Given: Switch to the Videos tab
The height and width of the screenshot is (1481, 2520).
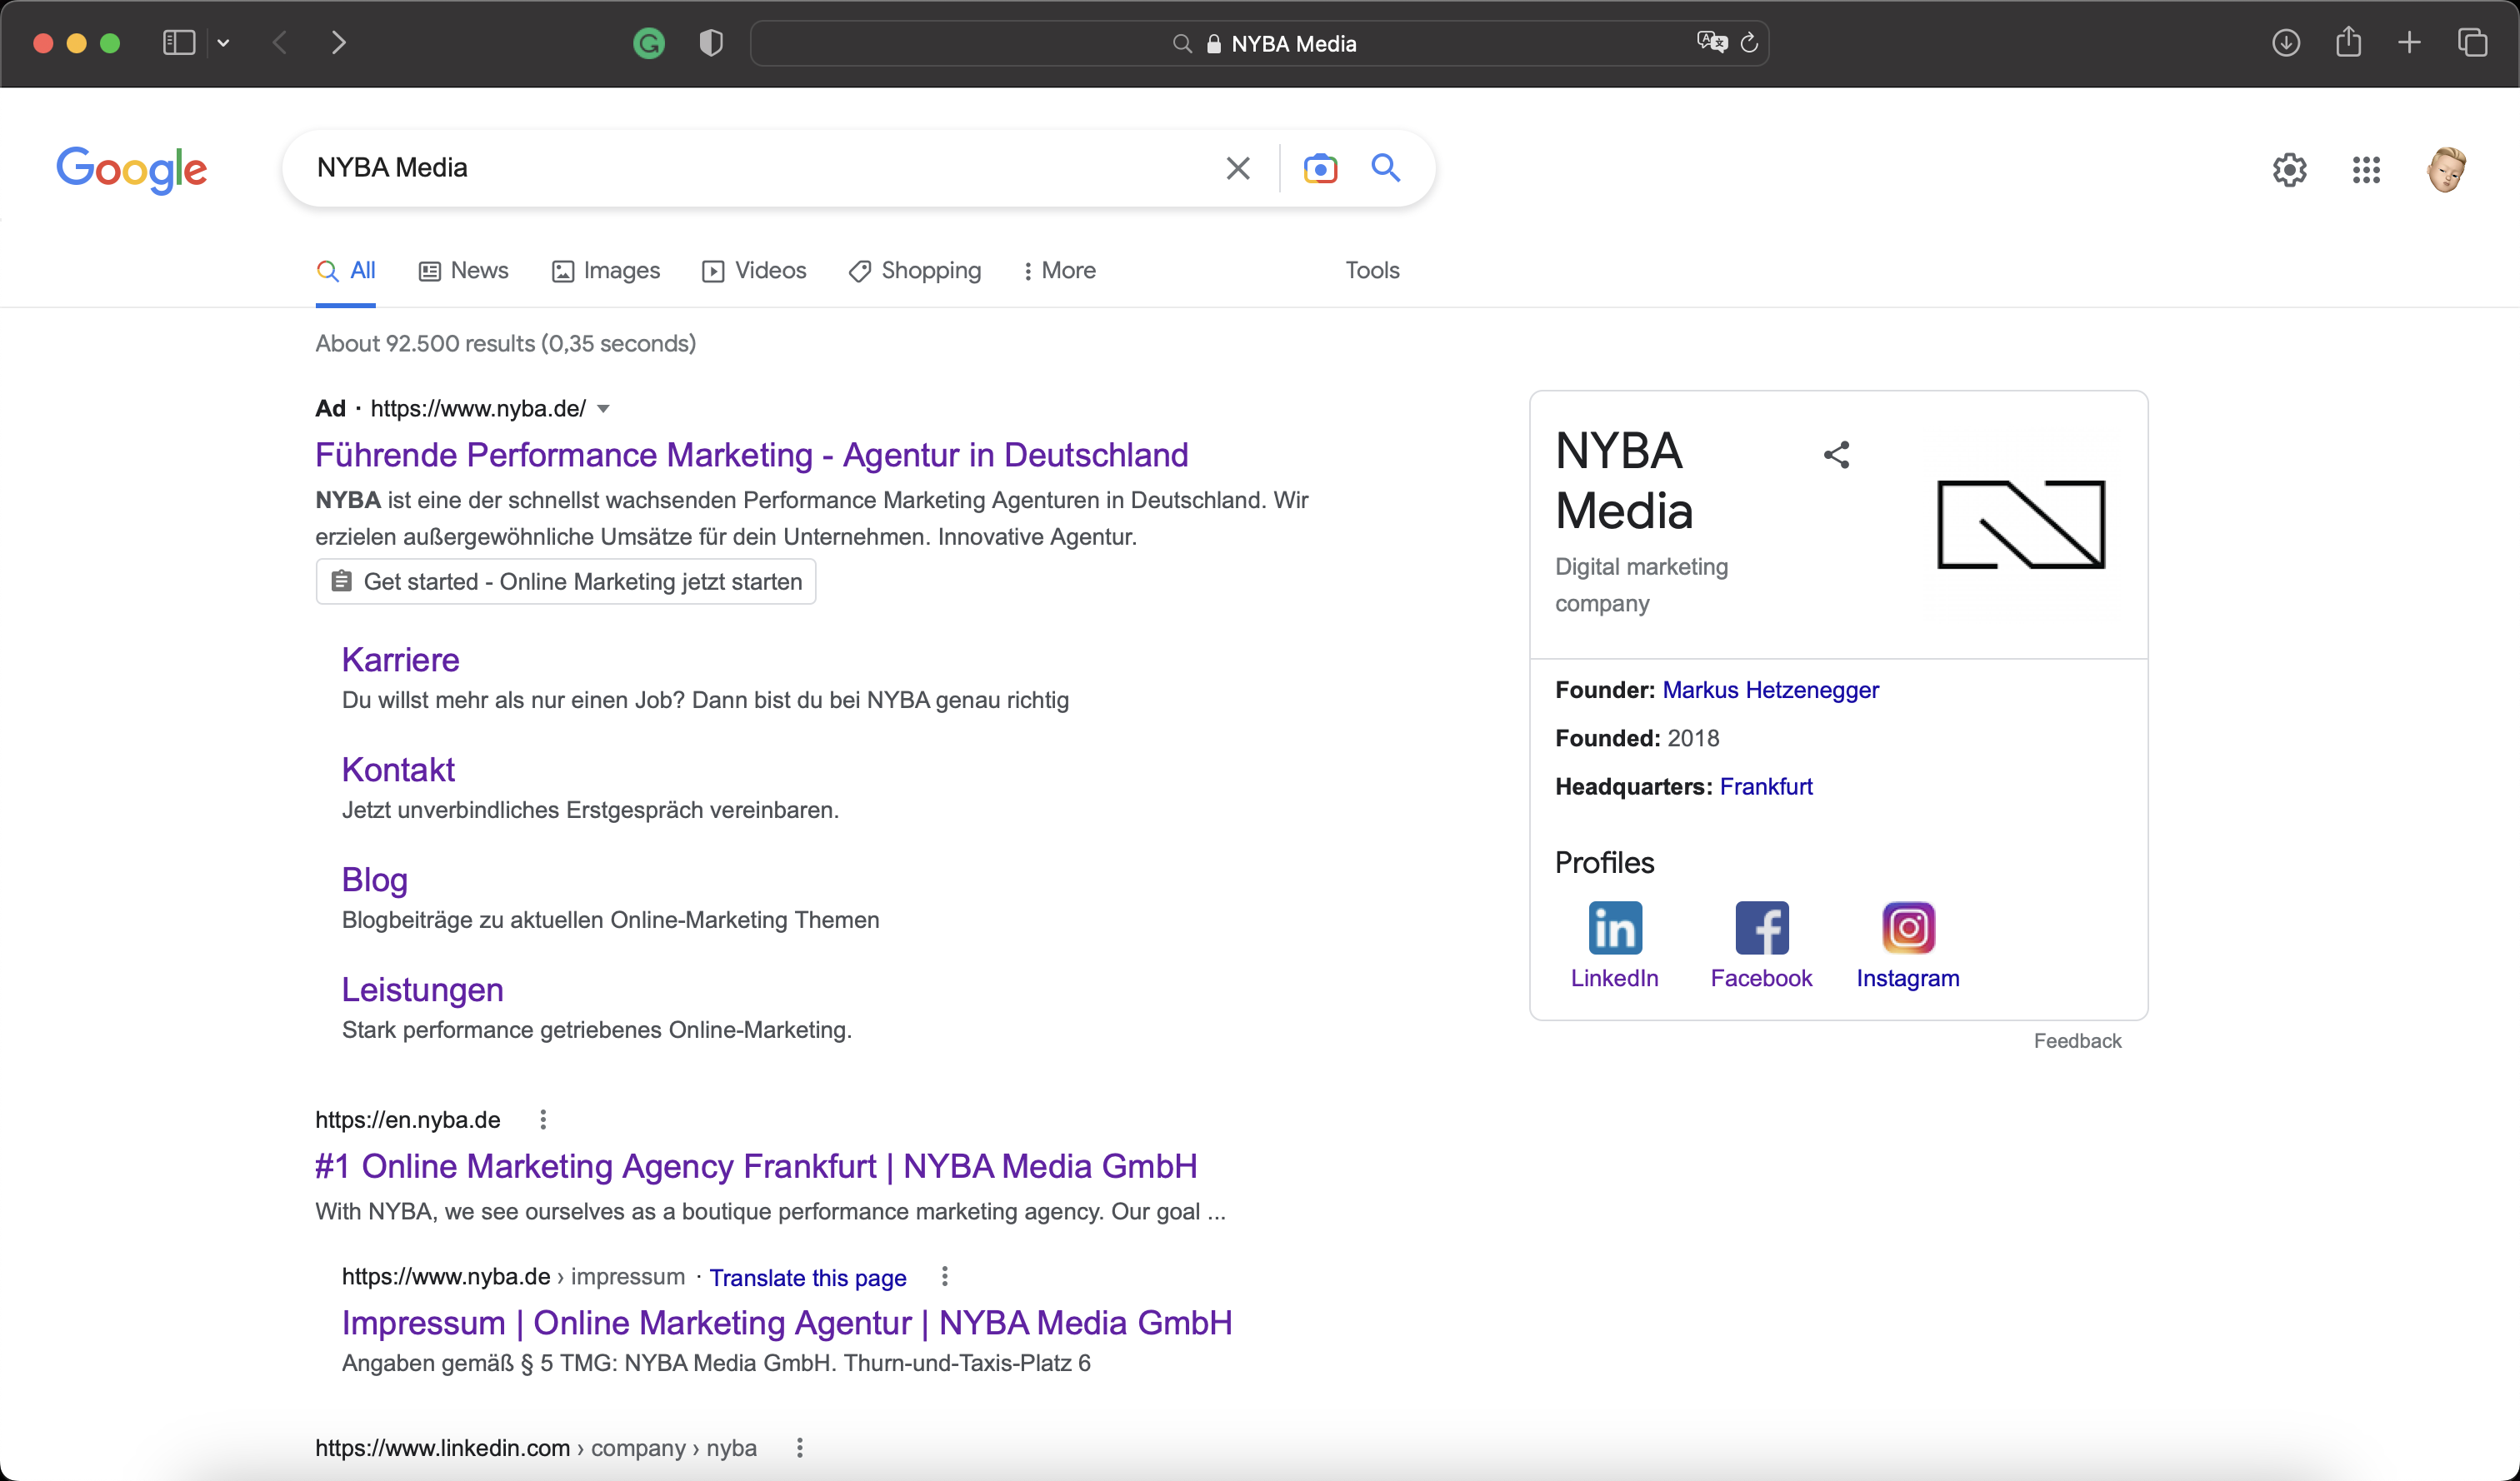Looking at the screenshot, I should [x=754, y=271].
